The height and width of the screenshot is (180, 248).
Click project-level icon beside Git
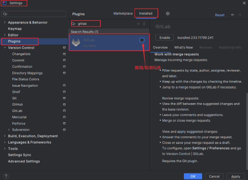click(x=64, y=98)
